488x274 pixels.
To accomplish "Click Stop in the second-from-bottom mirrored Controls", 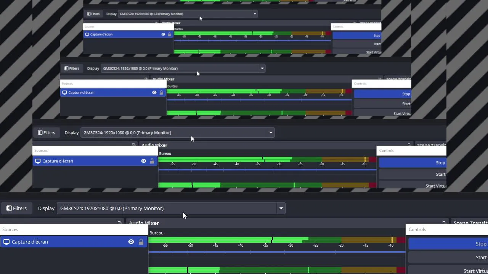I will (x=413, y=163).
